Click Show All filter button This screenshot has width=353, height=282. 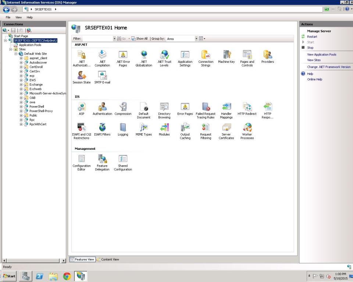pyautogui.click(x=140, y=39)
